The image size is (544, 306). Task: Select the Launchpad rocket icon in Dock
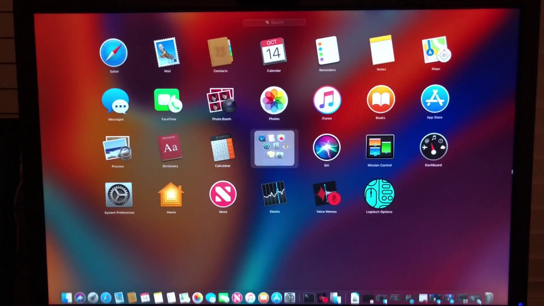point(93,298)
